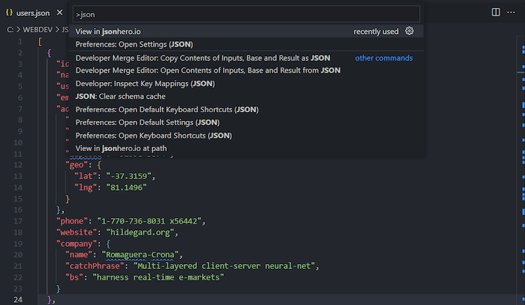
Task: Open the More Actions ellipsis menu
Action: [x=511, y=12]
